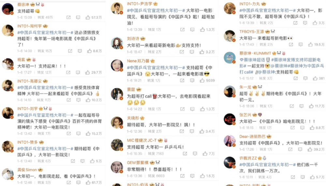Share 关晓彤's post using repost icon
This screenshot has height=186, width=326.
182,131
